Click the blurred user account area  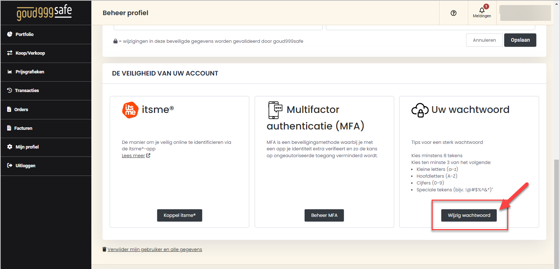point(525,13)
